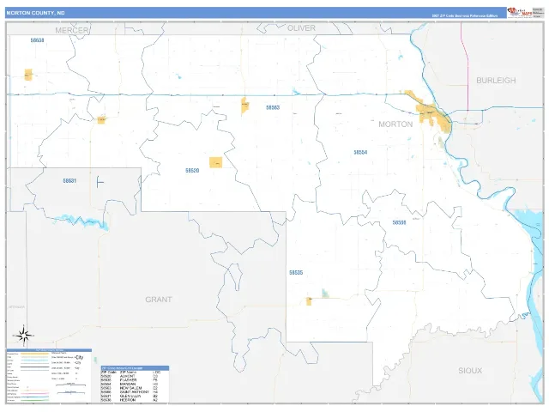
Task: Click the NEW SALEM row in the ZIP index
Action: pyautogui.click(x=135, y=388)
